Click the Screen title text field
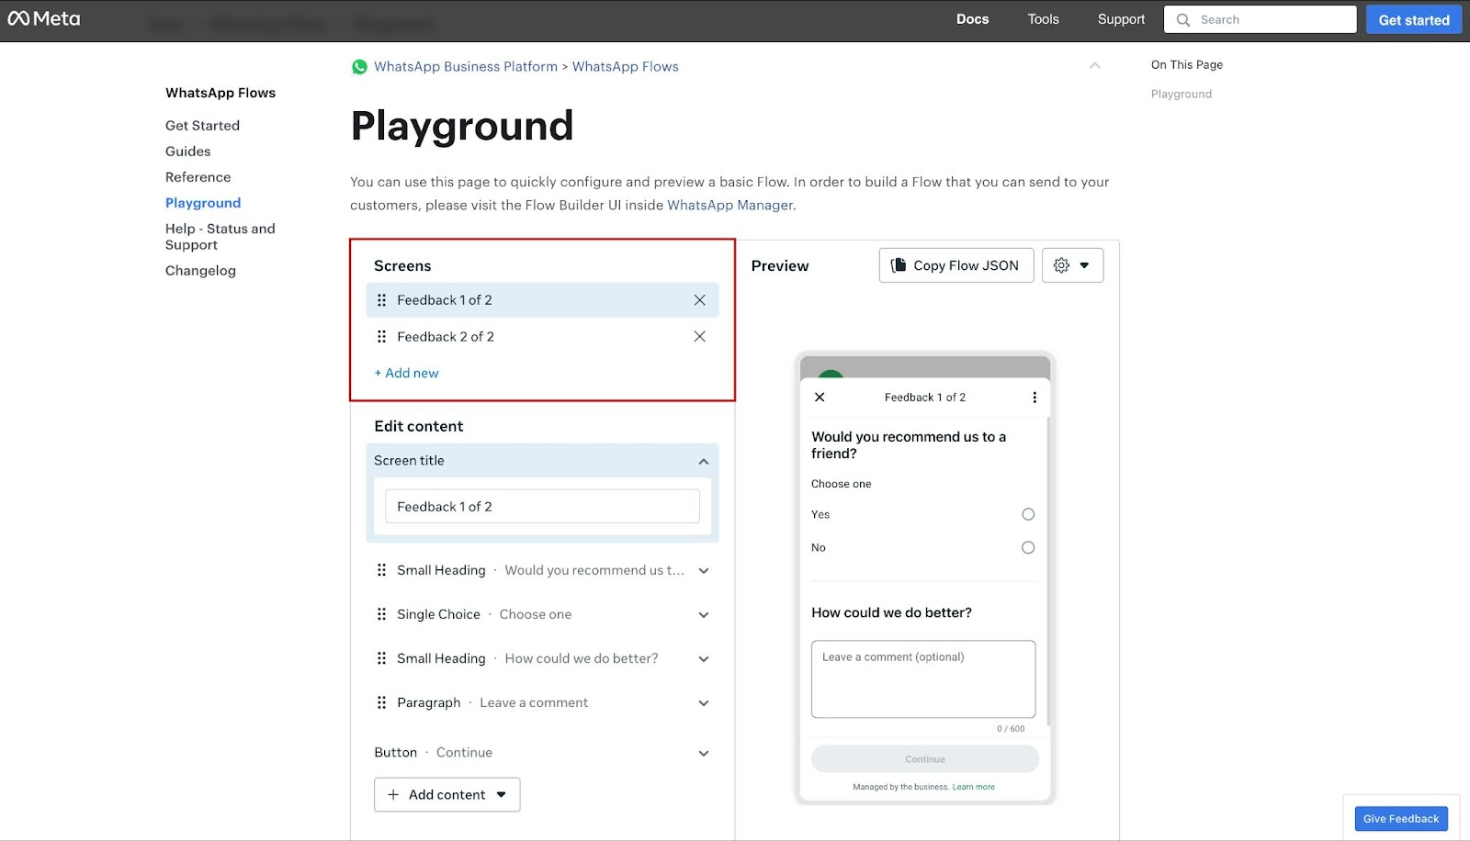 tap(542, 507)
